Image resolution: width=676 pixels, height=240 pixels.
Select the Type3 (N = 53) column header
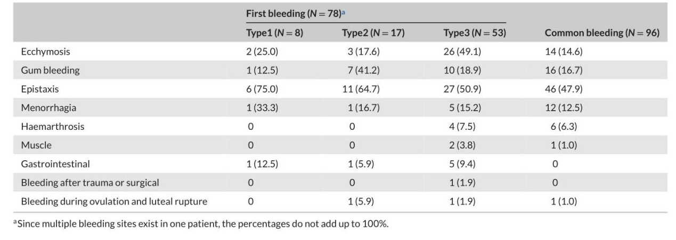pos(474,33)
